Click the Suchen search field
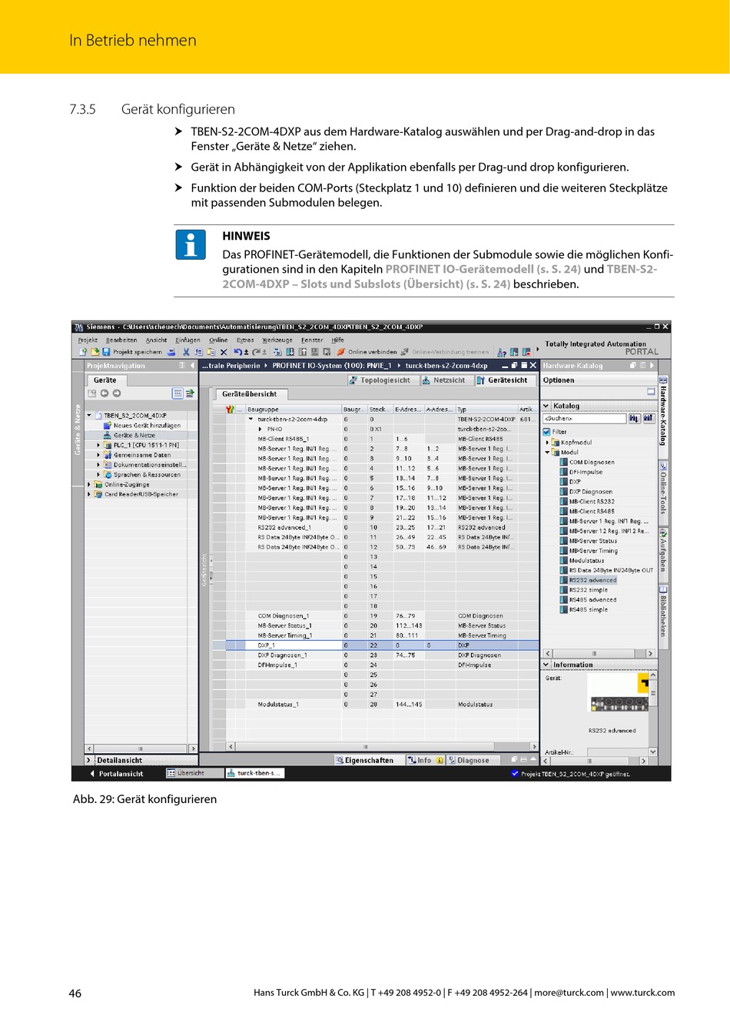 coord(585,419)
